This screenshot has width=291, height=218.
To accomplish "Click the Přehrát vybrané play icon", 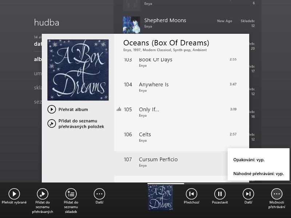I will point(14,194).
